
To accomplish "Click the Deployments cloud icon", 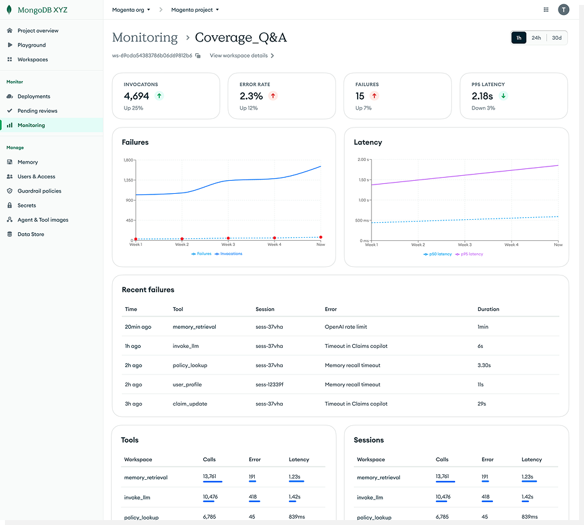I will [x=10, y=97].
